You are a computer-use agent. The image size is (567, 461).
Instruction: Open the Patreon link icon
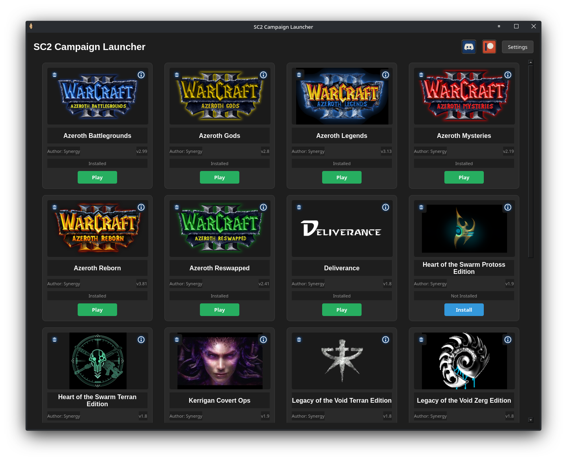tap(489, 47)
